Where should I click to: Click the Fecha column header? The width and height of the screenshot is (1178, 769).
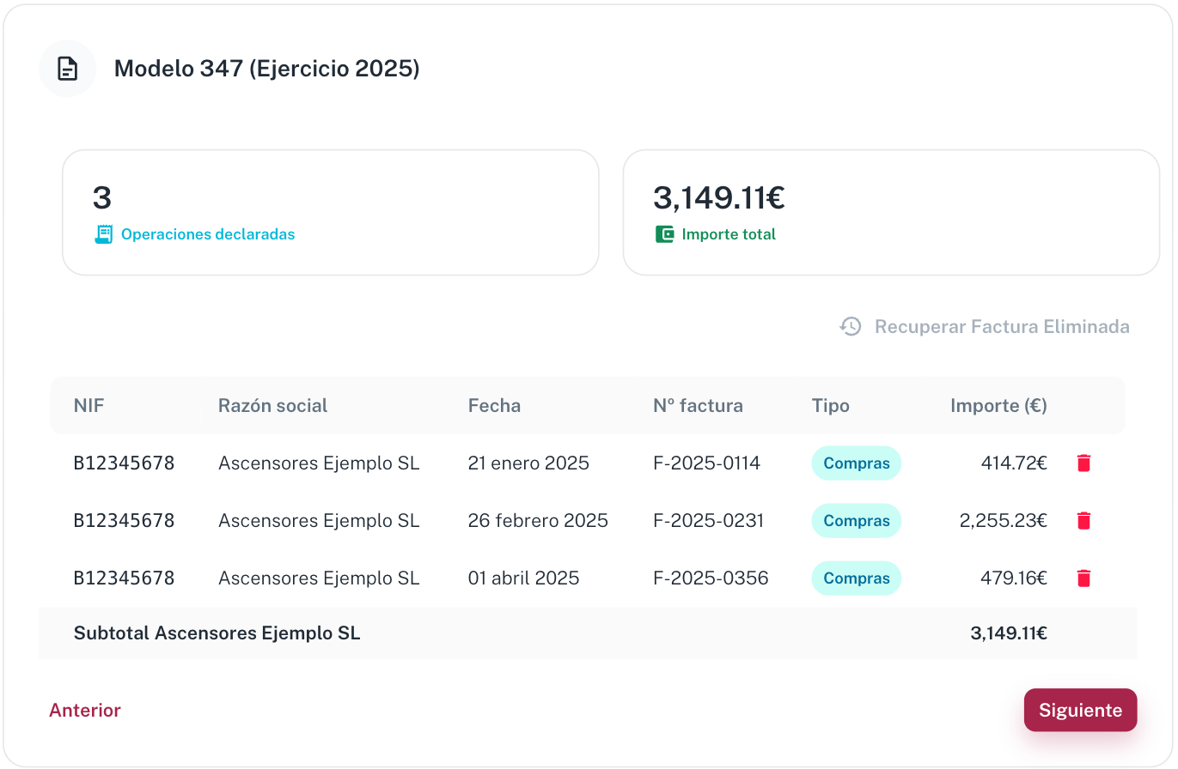coord(494,406)
